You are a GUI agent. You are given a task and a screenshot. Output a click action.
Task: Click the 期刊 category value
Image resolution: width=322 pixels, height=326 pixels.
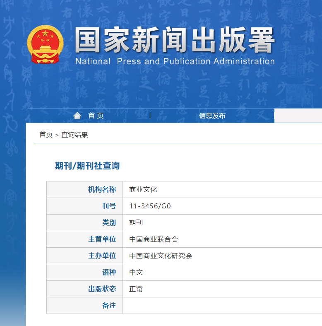click(x=136, y=222)
